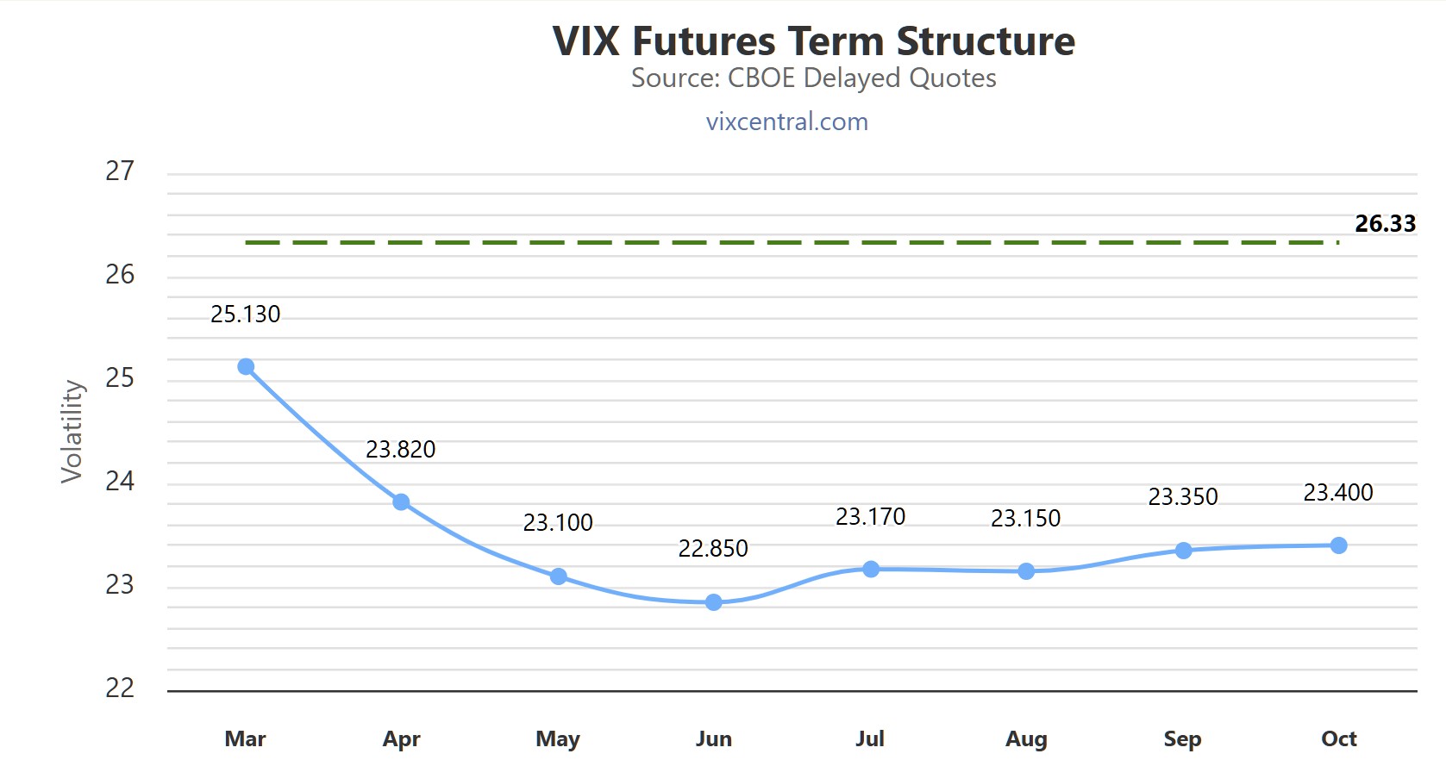Screen dimensions: 1446x760
Task: Select the Aug futures point marker
Action: [1026, 571]
